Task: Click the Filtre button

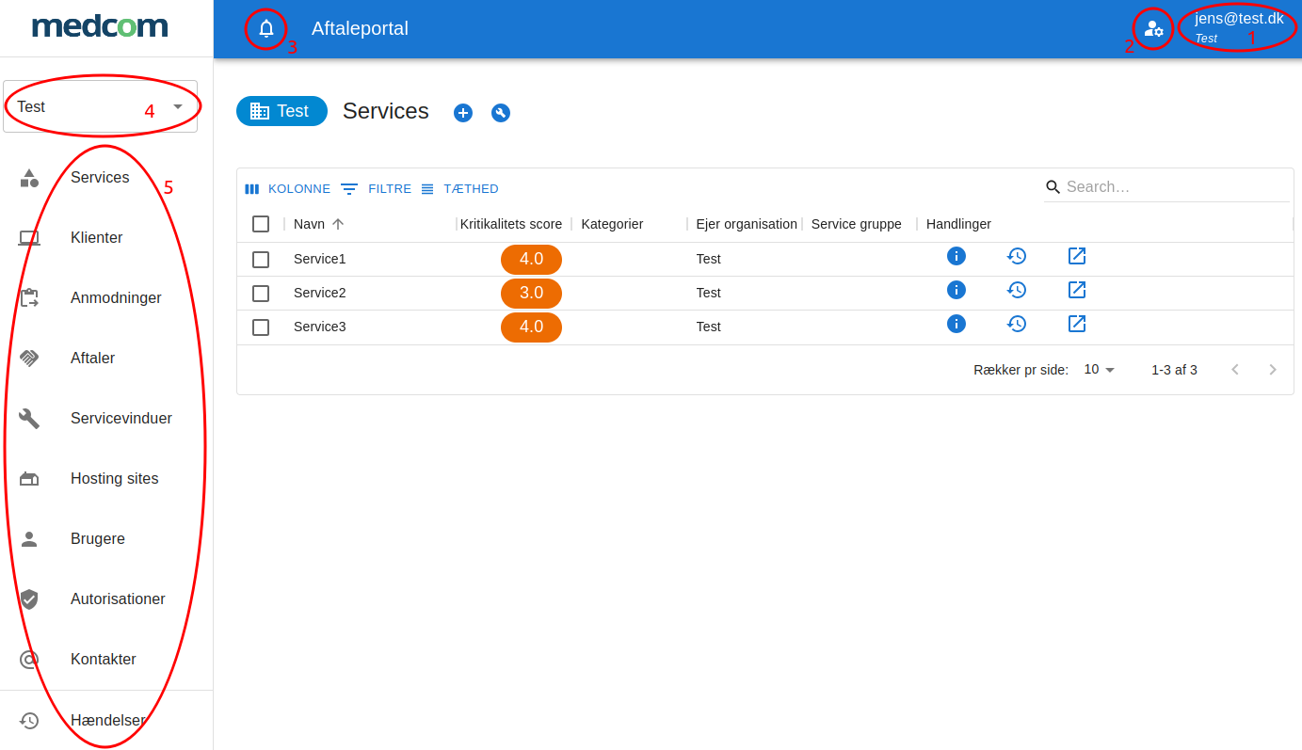Action: click(x=377, y=189)
